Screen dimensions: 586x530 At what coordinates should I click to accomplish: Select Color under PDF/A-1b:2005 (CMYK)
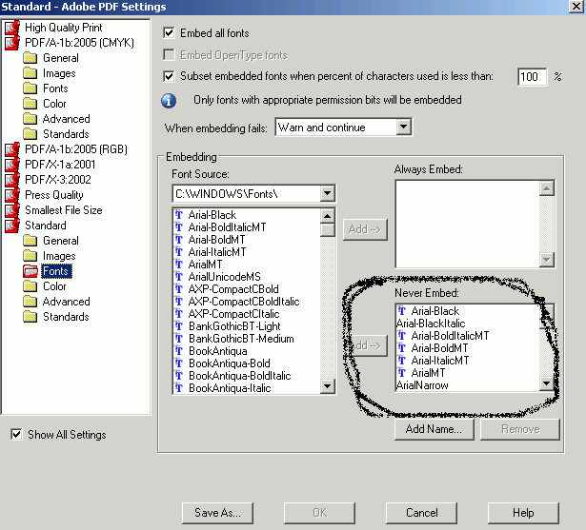click(54, 104)
